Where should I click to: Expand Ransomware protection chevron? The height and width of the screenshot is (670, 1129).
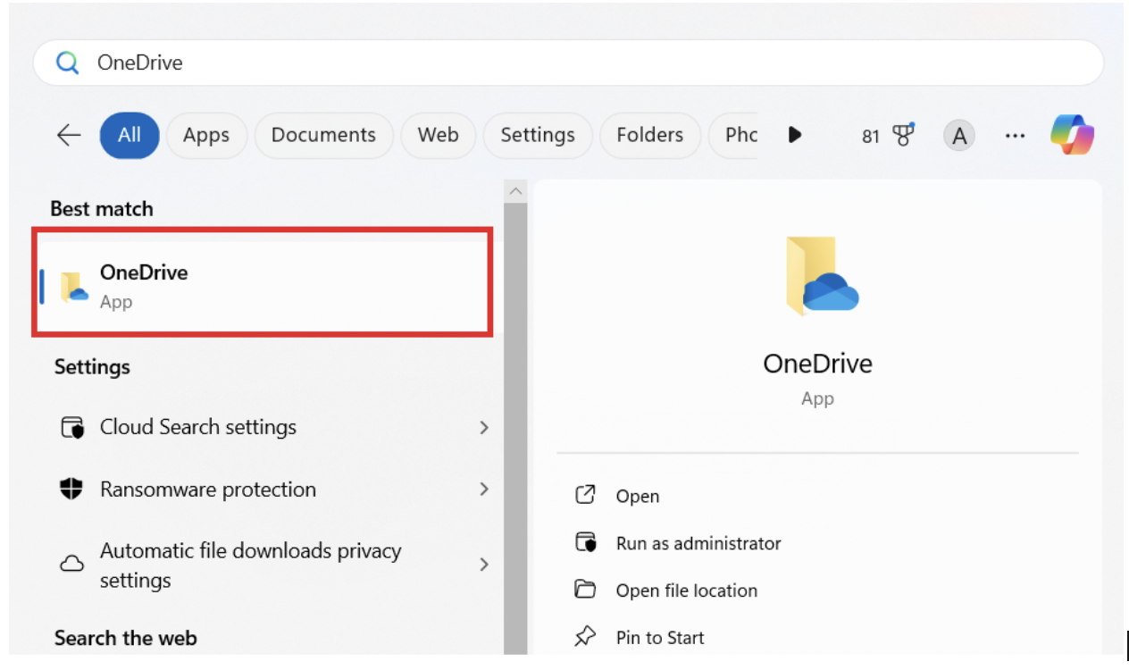[x=484, y=490]
